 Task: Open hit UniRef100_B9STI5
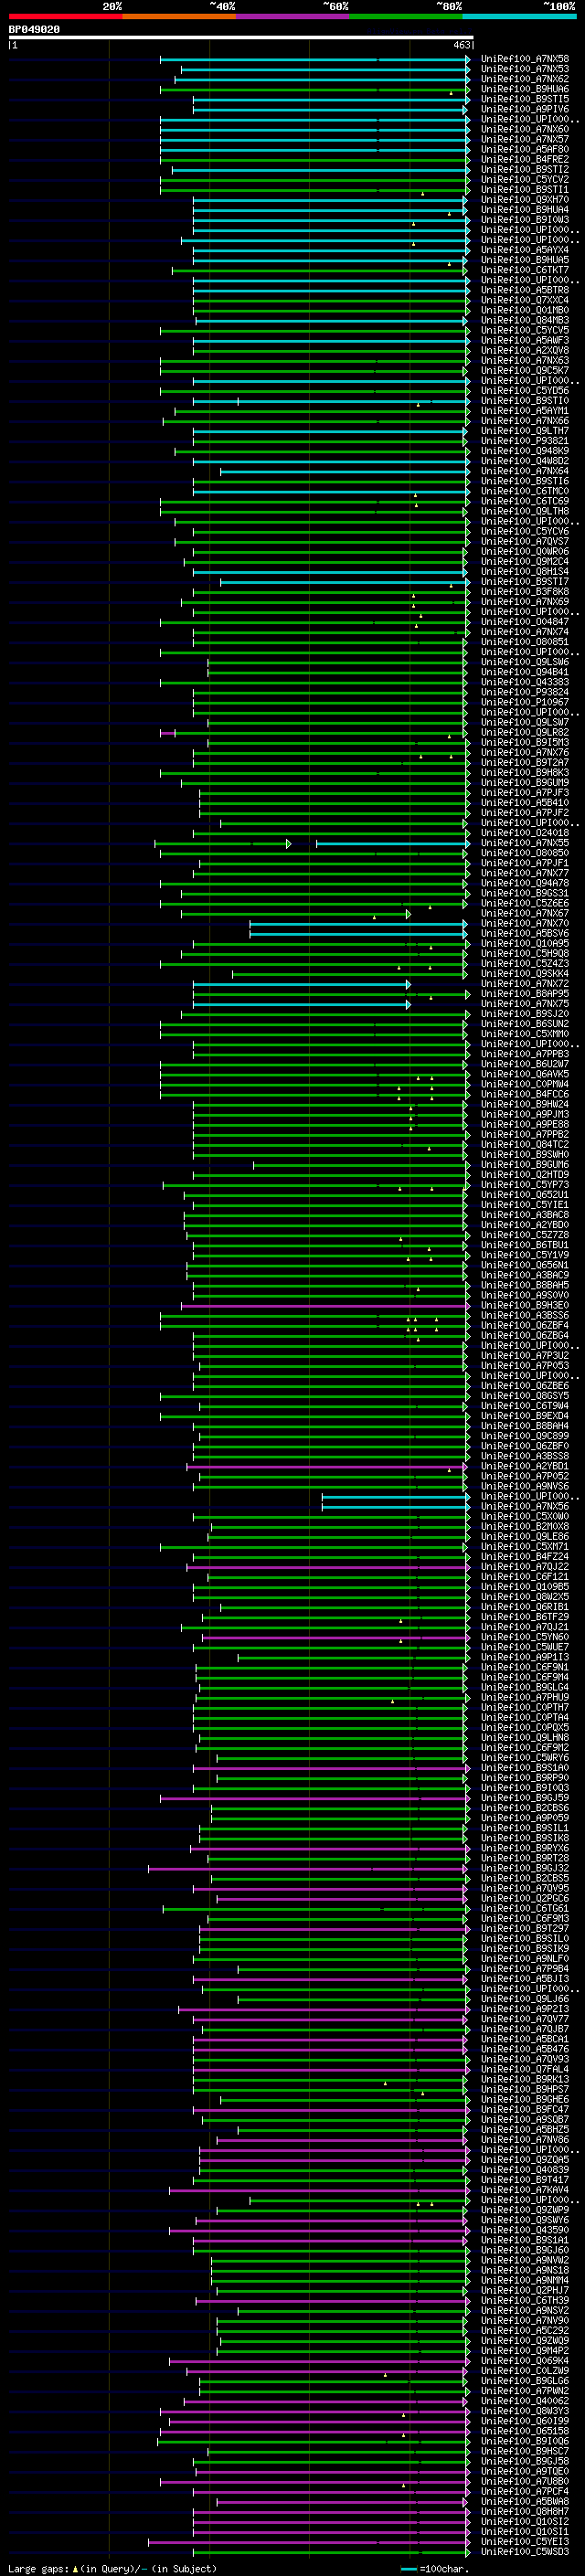point(525,99)
